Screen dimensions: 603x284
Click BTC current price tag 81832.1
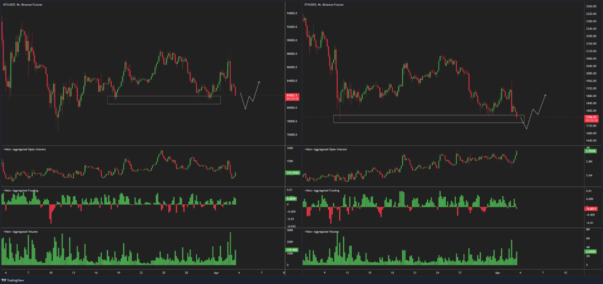[292, 96]
